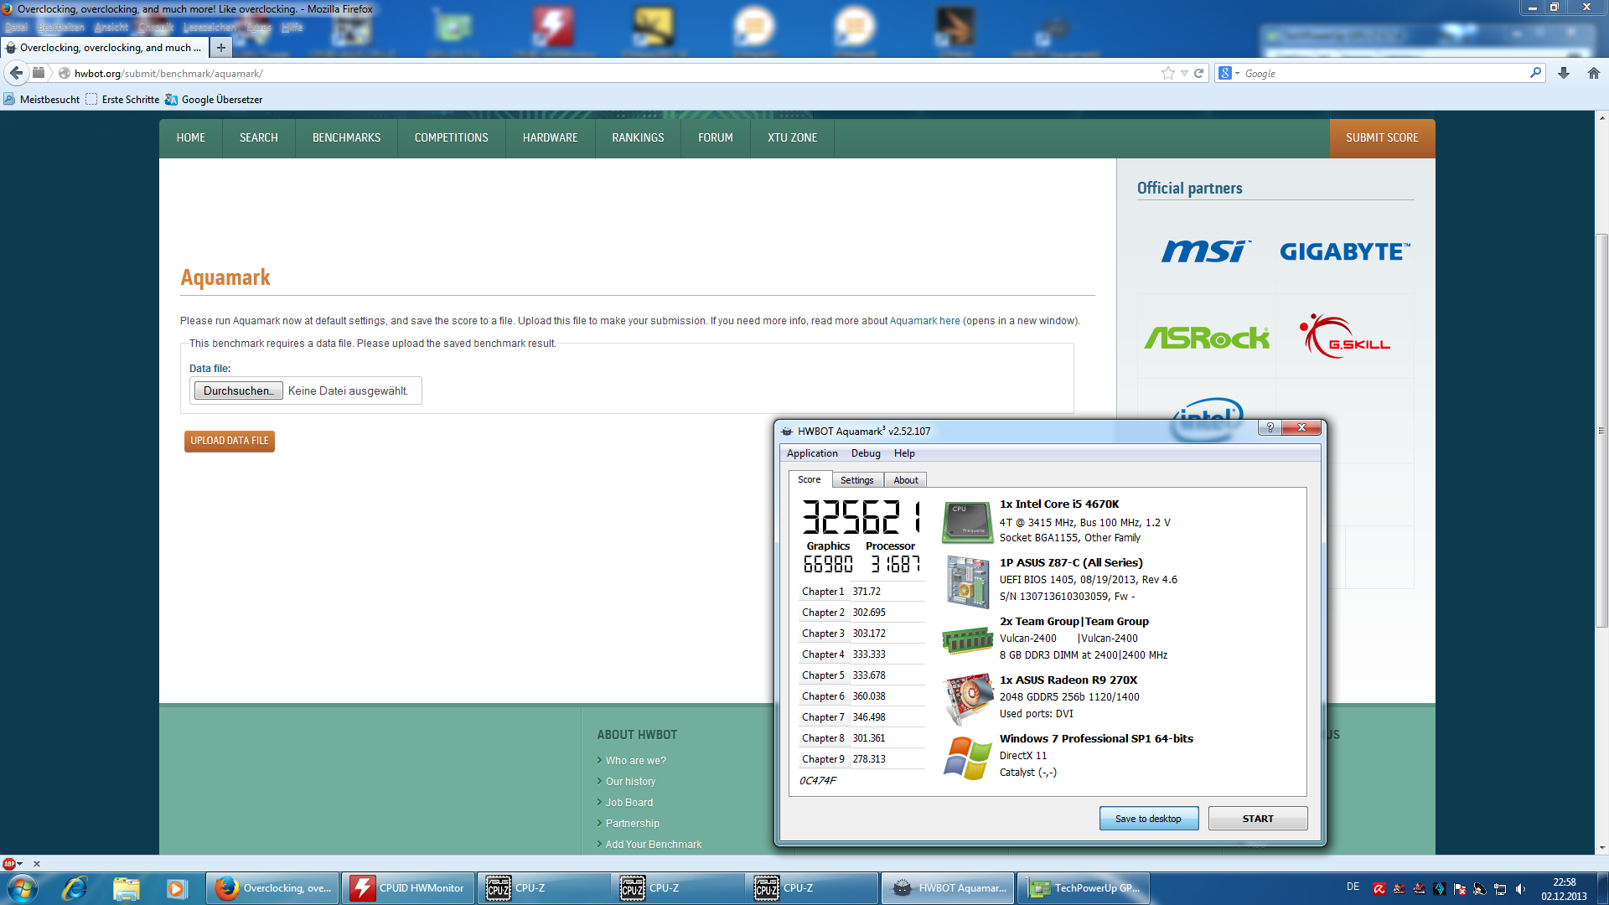
Task: Open the 'Partnership' footer link
Action: 632,824
